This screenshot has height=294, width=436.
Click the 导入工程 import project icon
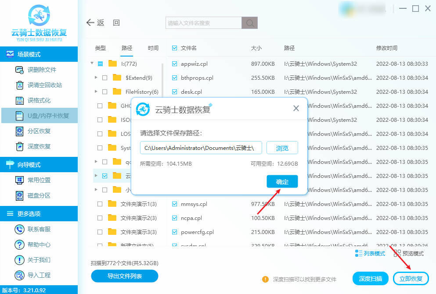pos(19,276)
